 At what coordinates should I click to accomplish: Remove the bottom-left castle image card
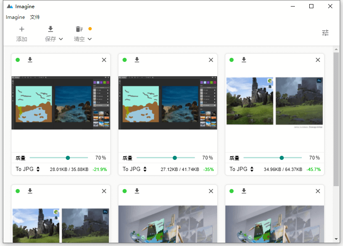(x=104, y=191)
